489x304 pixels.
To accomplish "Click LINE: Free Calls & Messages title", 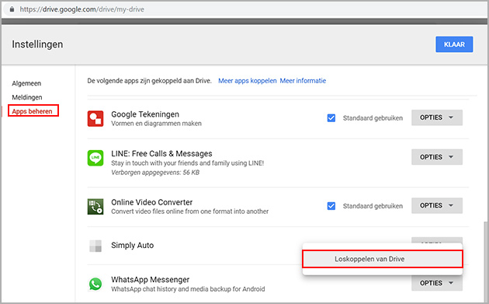I will pos(161,154).
